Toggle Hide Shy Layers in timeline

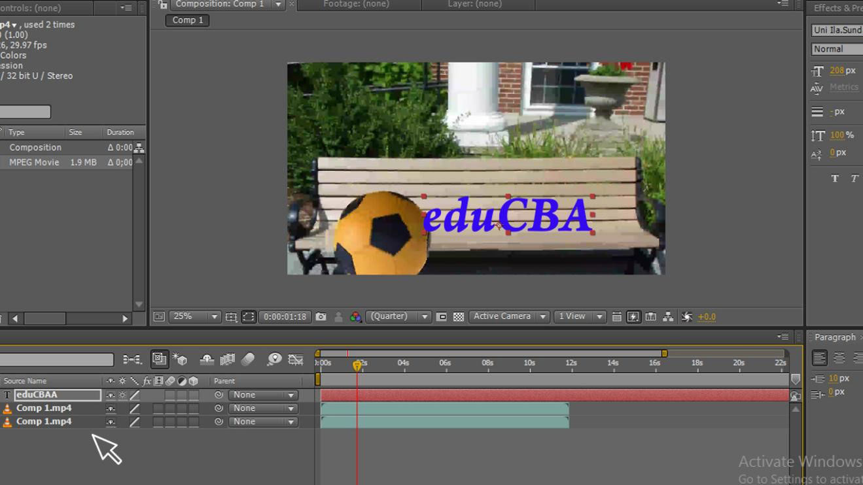click(x=207, y=359)
